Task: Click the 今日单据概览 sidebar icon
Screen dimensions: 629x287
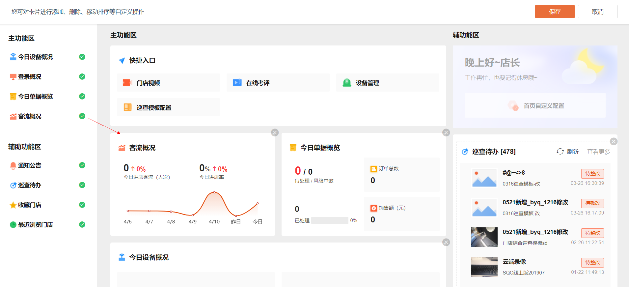Action: tap(13, 97)
